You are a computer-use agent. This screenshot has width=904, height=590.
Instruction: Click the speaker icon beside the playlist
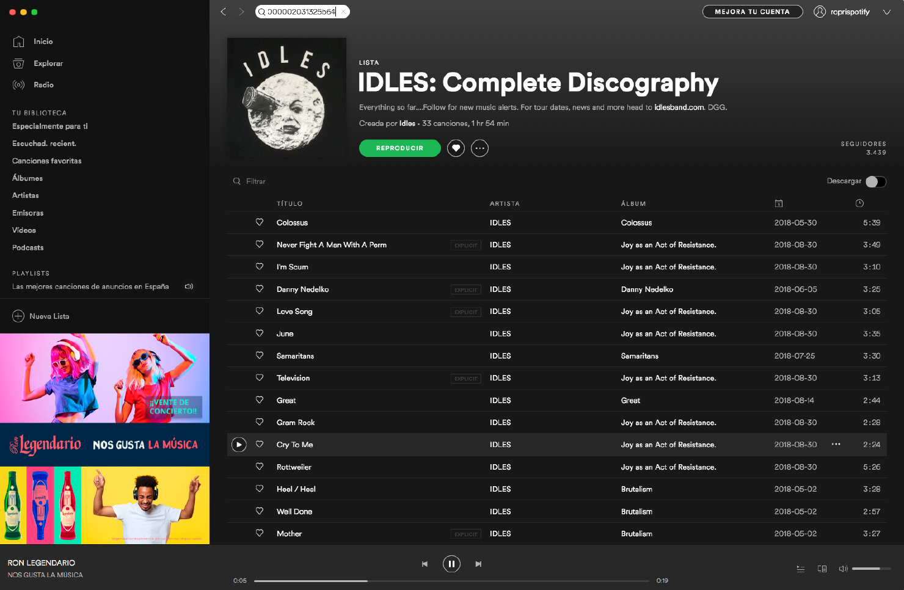[189, 286]
